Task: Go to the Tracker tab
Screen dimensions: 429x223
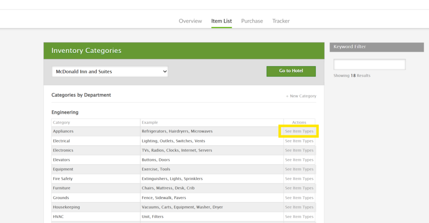Action: click(x=281, y=21)
